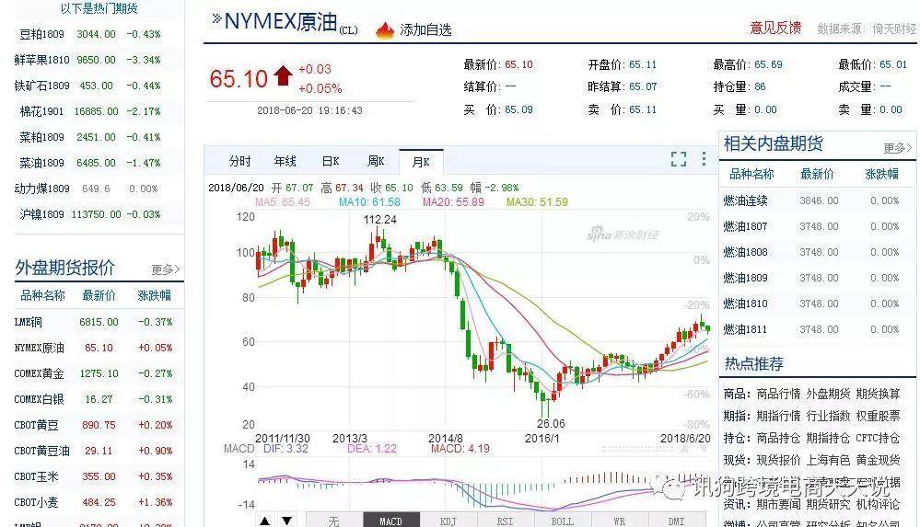Screen dimensions: 920x527
Task: Switch to 年线 chart tab
Action: pos(285,161)
